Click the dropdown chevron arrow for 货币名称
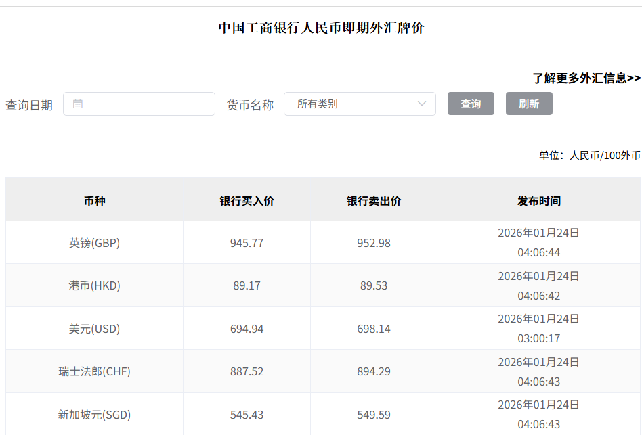 point(422,104)
